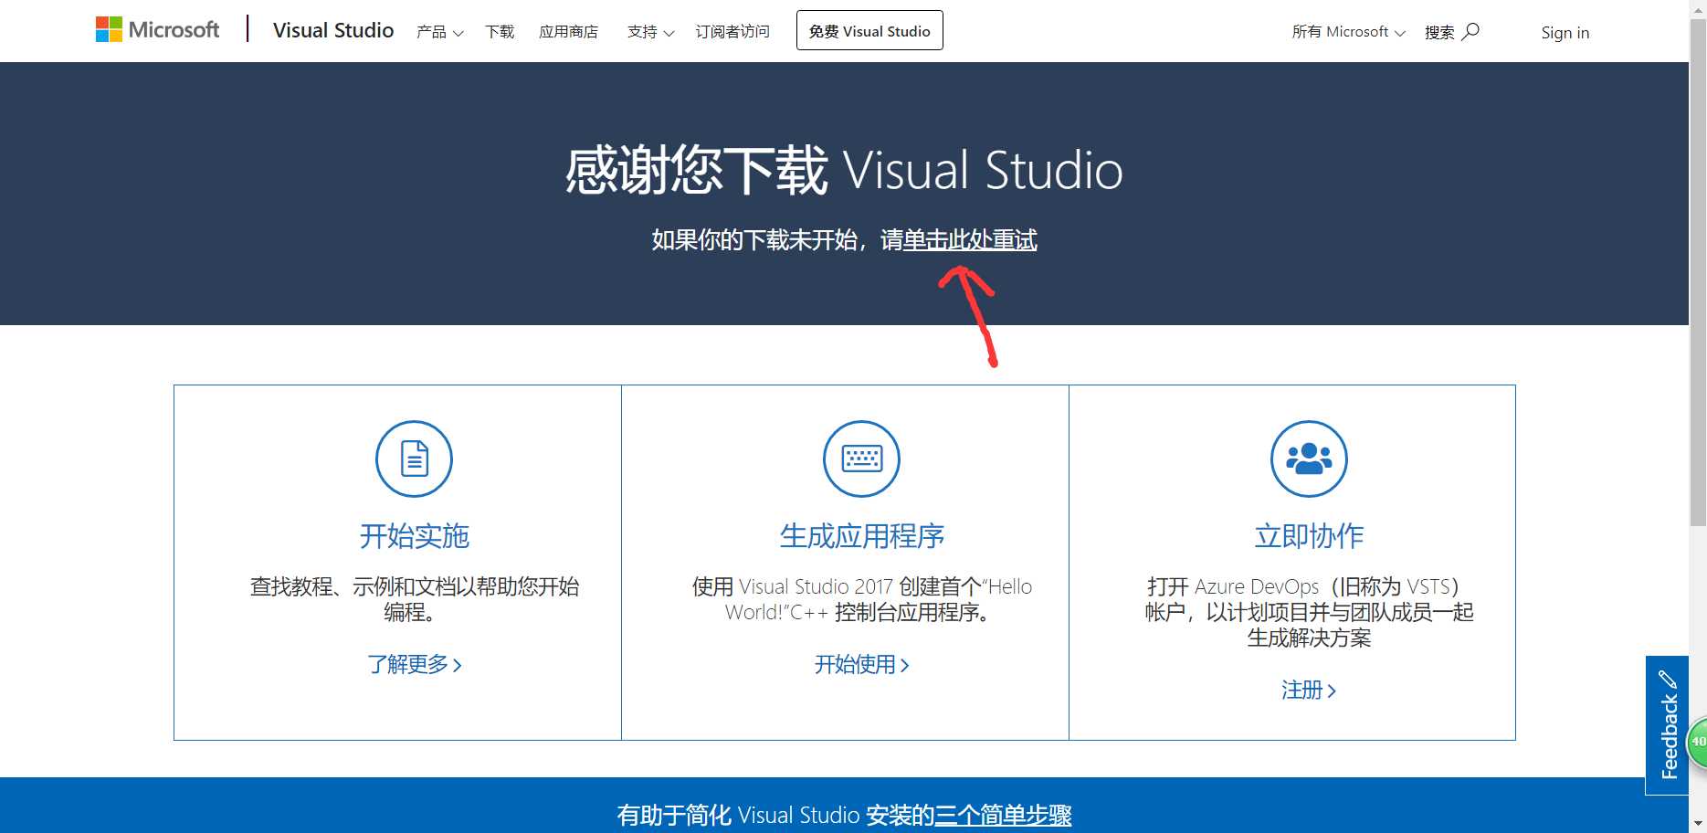Click the vertical page scrollbar thumb

point(1698,274)
